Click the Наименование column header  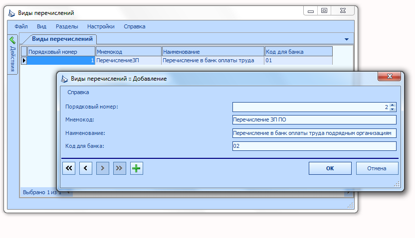point(213,52)
